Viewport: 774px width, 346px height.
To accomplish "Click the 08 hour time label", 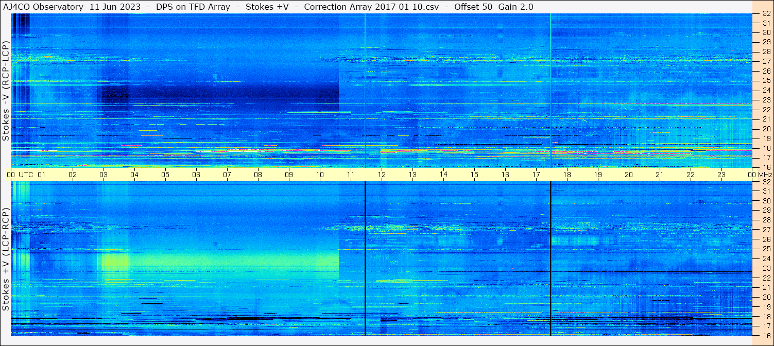I will coord(258,175).
